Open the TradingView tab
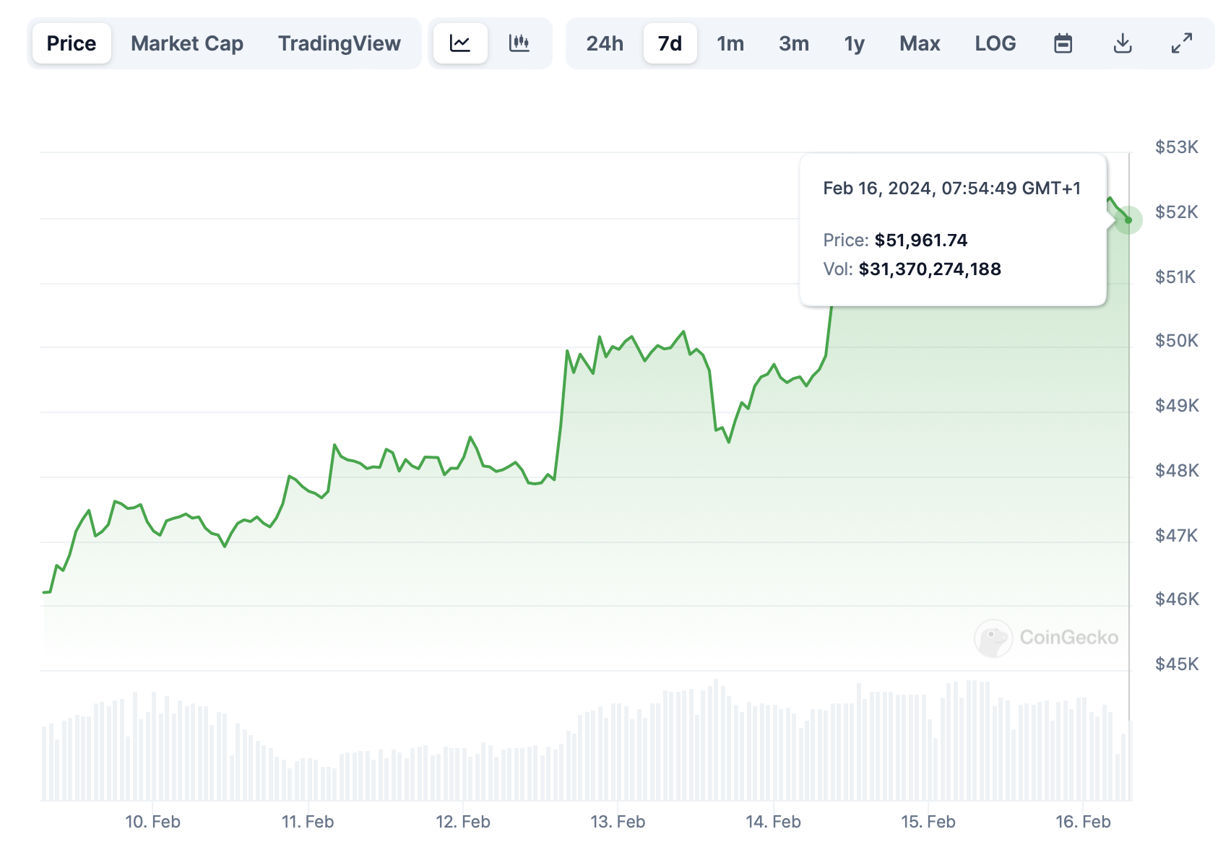The height and width of the screenshot is (855, 1231). coord(339,43)
